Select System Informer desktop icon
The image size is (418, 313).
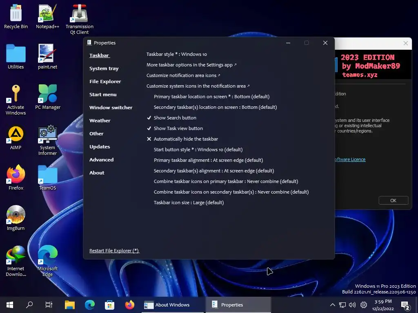point(47,140)
